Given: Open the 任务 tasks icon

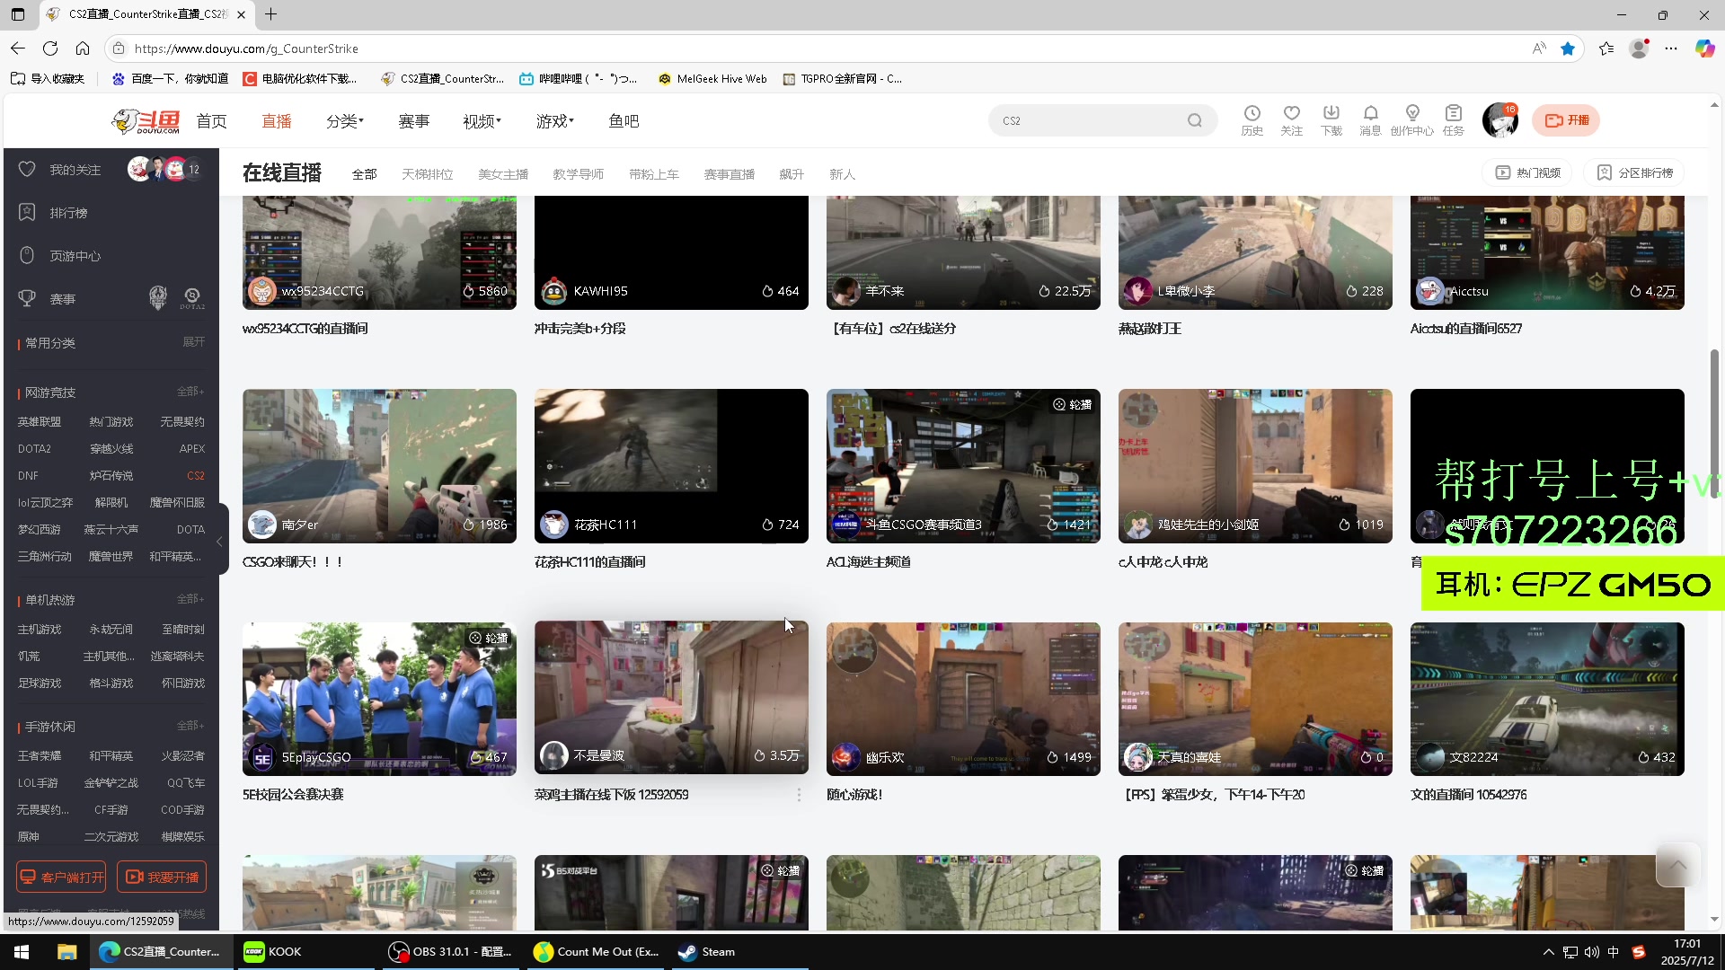Looking at the screenshot, I should [1453, 119].
